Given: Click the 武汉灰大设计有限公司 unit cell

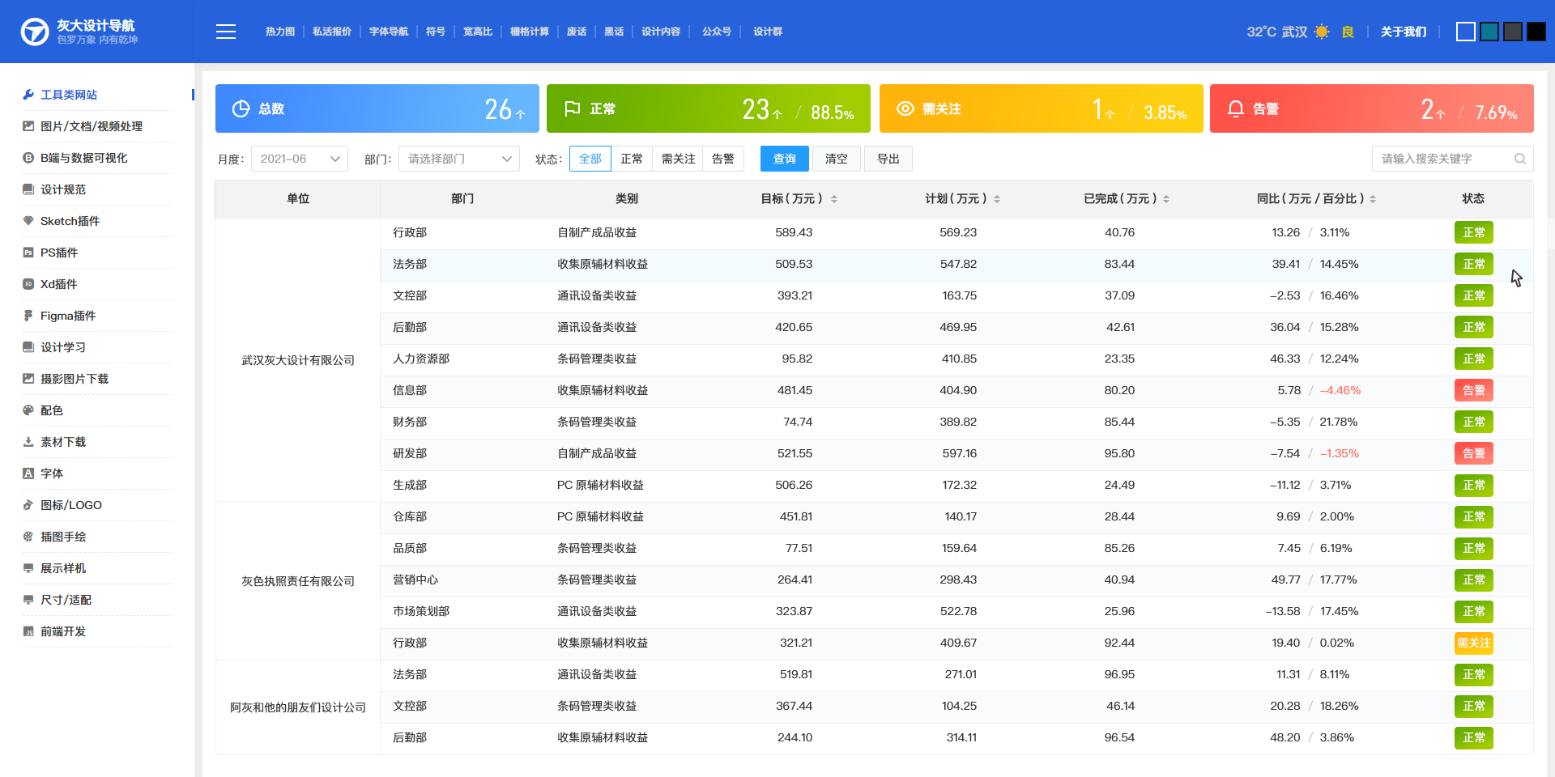Looking at the screenshot, I should click(298, 360).
